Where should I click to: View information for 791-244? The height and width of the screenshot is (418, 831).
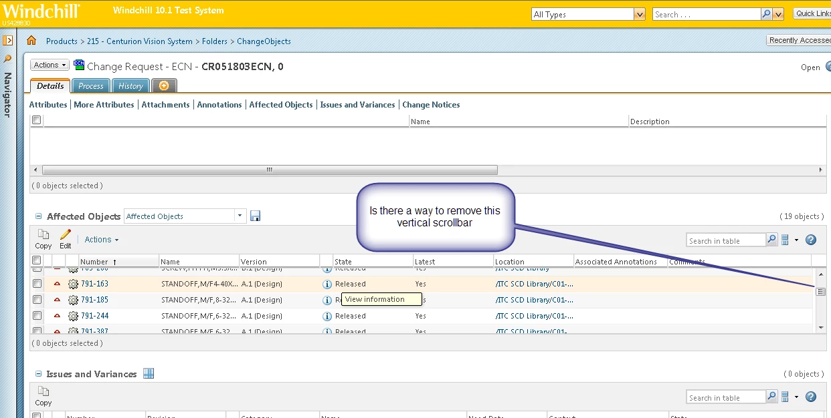point(327,316)
